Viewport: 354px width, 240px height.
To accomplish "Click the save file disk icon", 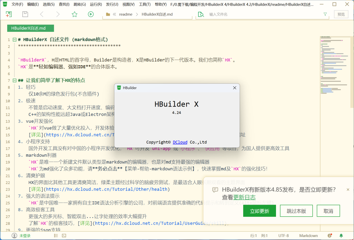I will 25,14.
